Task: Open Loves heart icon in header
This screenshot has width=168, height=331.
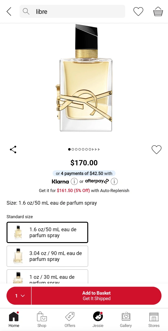Action: (x=138, y=11)
